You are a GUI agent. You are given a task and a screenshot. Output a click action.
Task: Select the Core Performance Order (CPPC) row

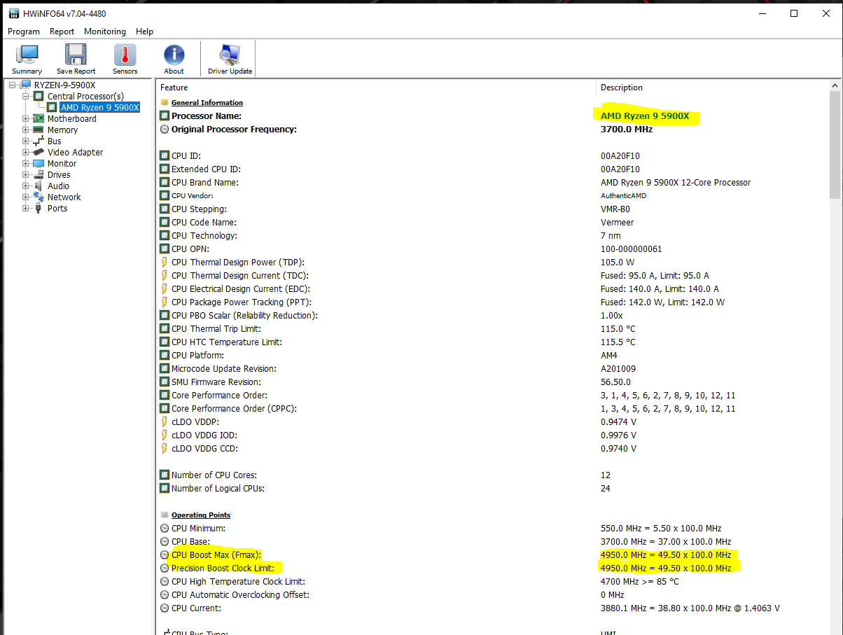point(493,408)
